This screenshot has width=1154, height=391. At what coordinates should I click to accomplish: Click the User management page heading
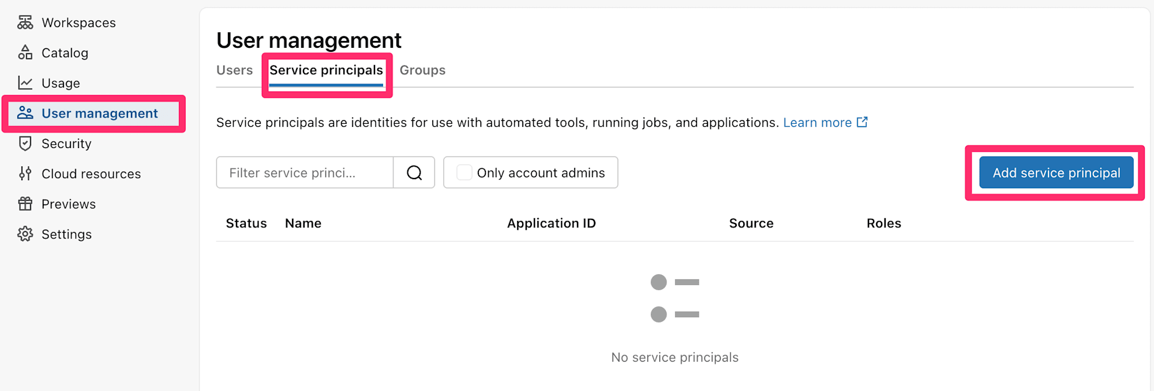[309, 40]
